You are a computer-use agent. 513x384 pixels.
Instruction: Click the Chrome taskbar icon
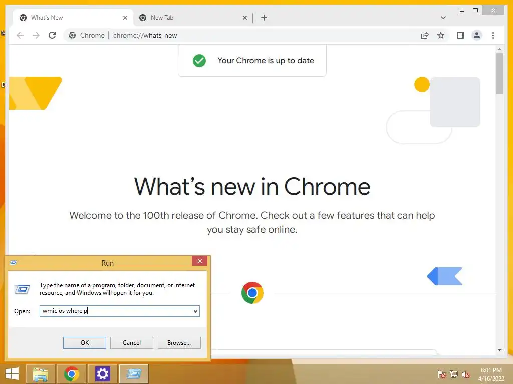(72, 374)
